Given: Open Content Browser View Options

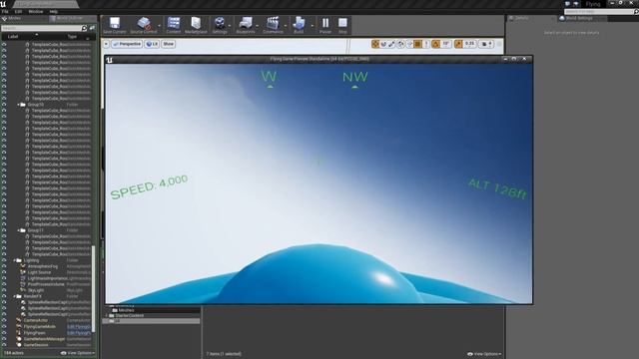Looking at the screenshot, I should click(x=484, y=354).
